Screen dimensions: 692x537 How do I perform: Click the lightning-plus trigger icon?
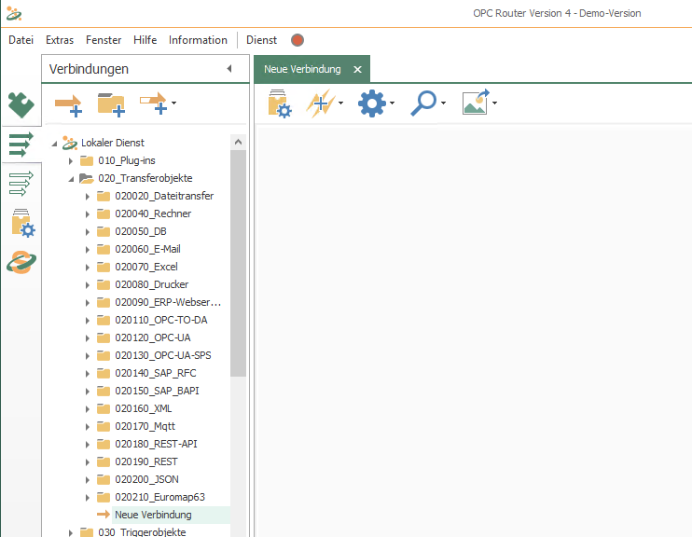(x=321, y=103)
